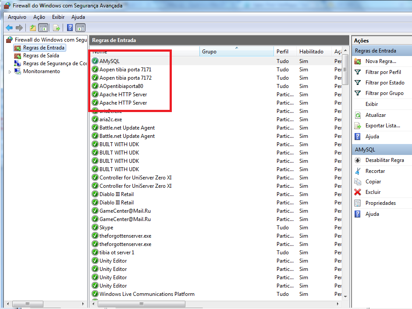412x309 pixels.
Task: Sort rules by the Perfil column header
Action: click(x=285, y=51)
